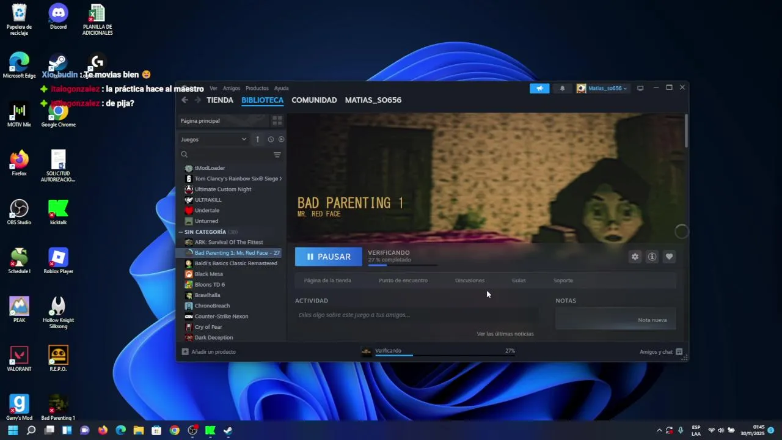
Task: Click the OBS Studio desktop icon
Action: pos(19,212)
